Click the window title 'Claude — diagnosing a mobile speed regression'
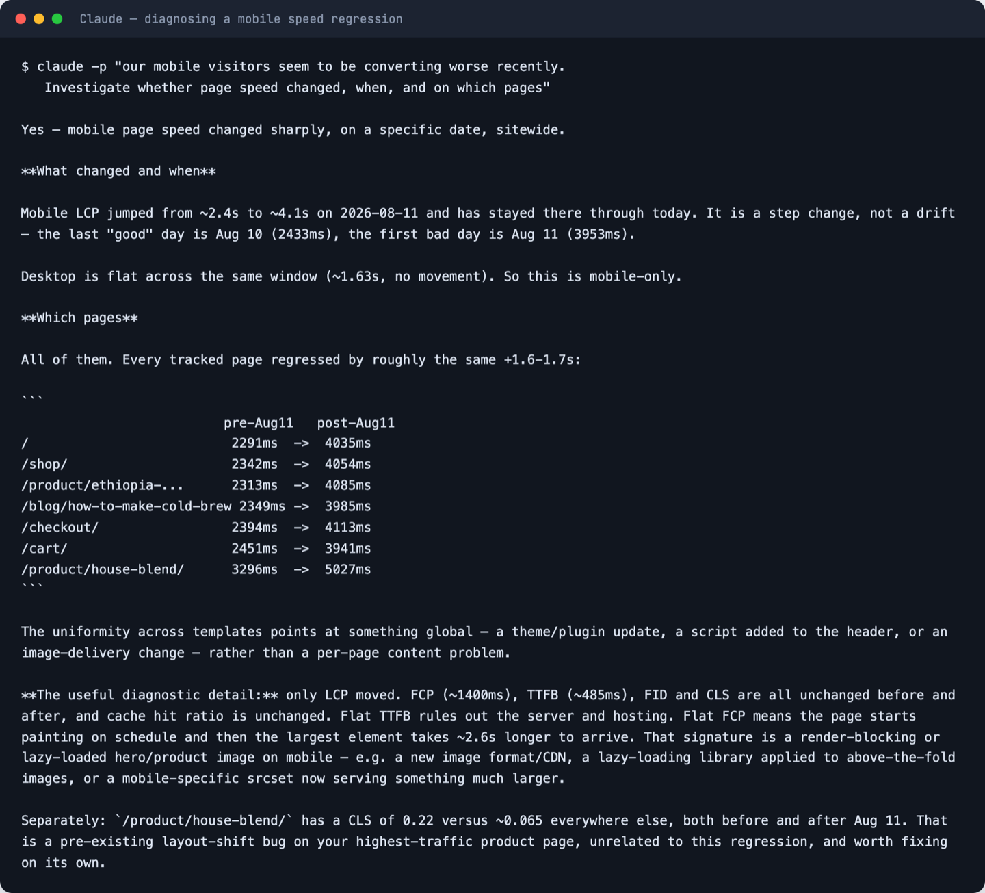Screen dimensions: 985x893 pyautogui.click(x=241, y=19)
